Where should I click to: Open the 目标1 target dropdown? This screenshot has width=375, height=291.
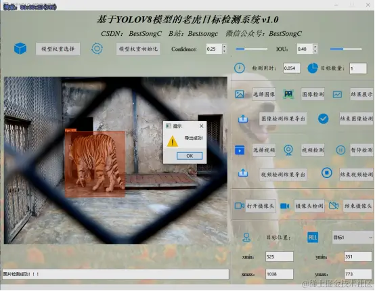(353, 238)
